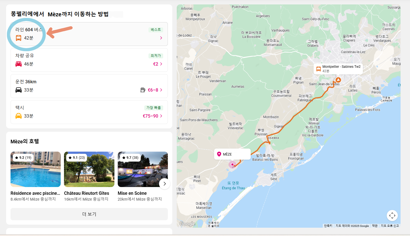Open the Résidence avec piscine pool photo
Screen dimensions: 410x236
click(x=35, y=169)
